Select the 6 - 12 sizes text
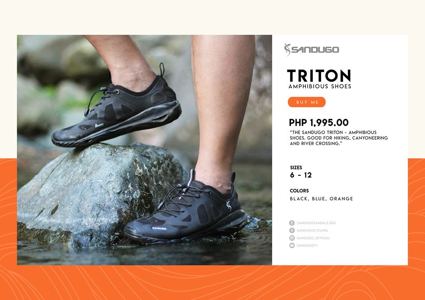Image resolution: width=425 pixels, height=300 pixels. coord(301,175)
